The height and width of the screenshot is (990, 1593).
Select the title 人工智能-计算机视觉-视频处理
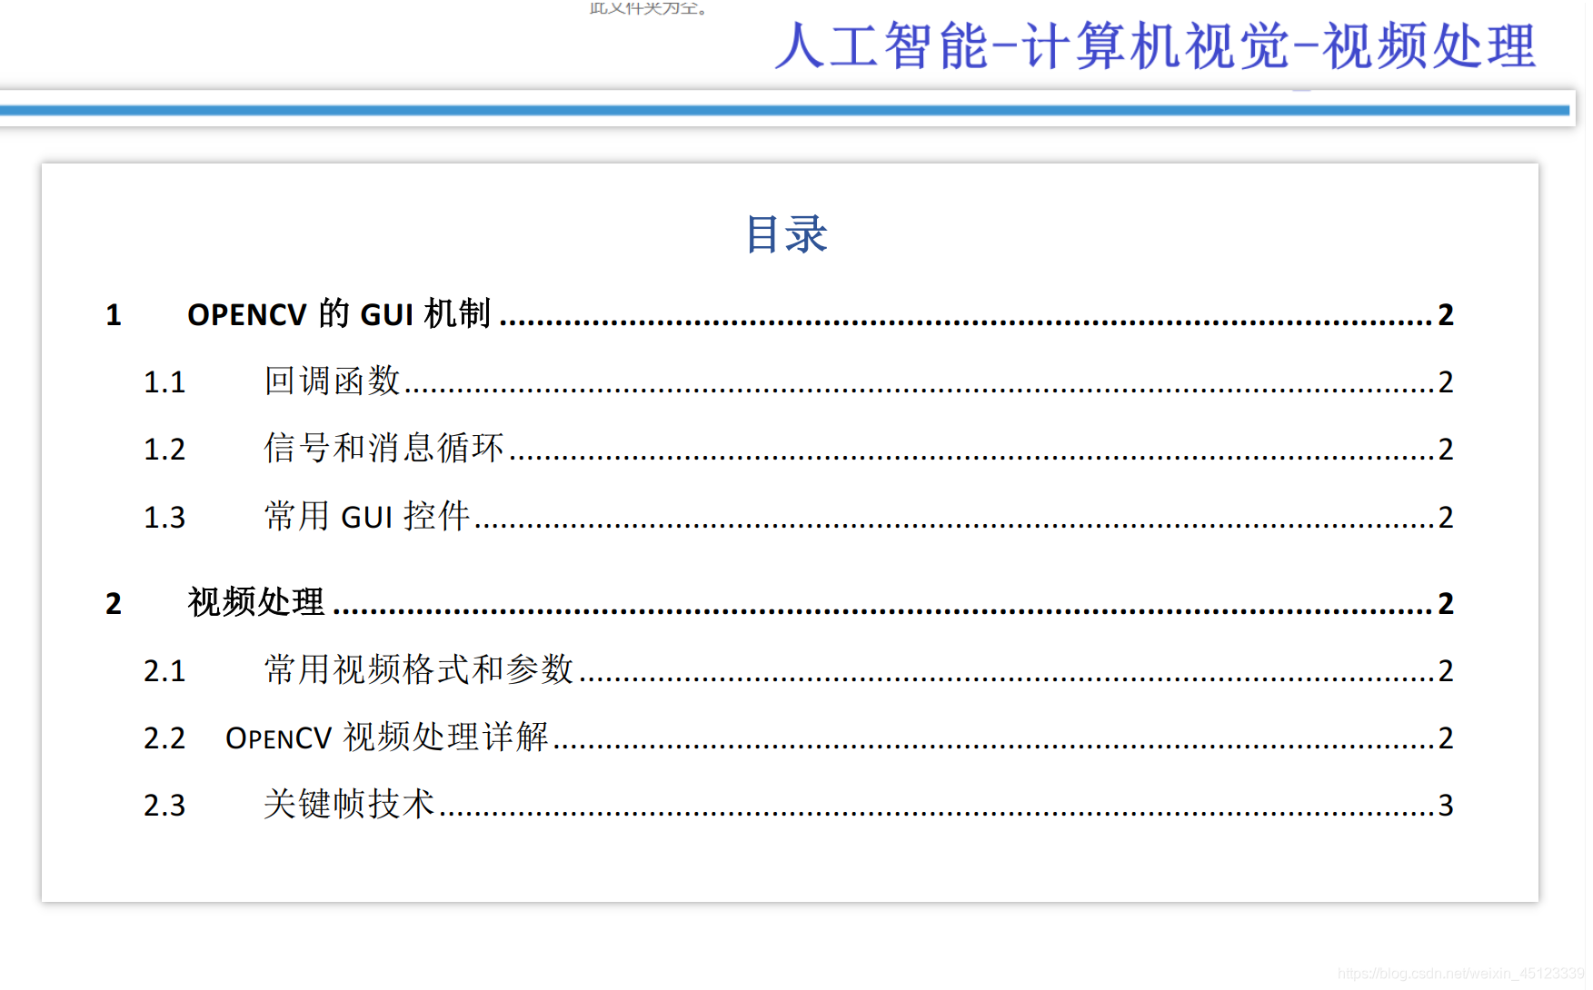point(1156,45)
